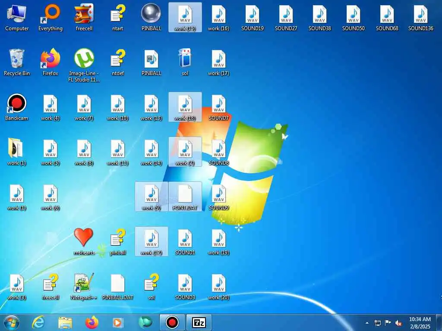The width and height of the screenshot is (442, 331).
Task: Switch to the Bandicam taskbar window
Action: pos(172,322)
